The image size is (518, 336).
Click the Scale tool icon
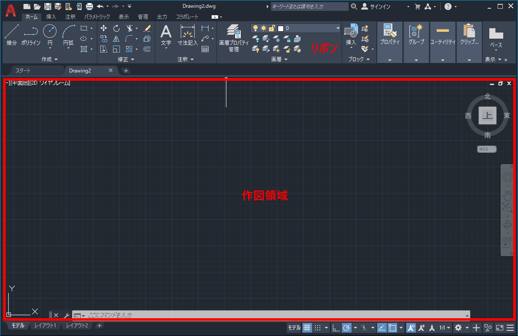coord(116,49)
